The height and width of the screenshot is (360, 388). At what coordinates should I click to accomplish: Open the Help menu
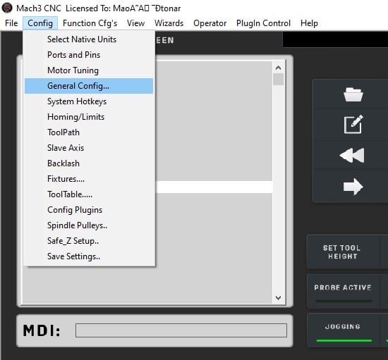coord(309,23)
